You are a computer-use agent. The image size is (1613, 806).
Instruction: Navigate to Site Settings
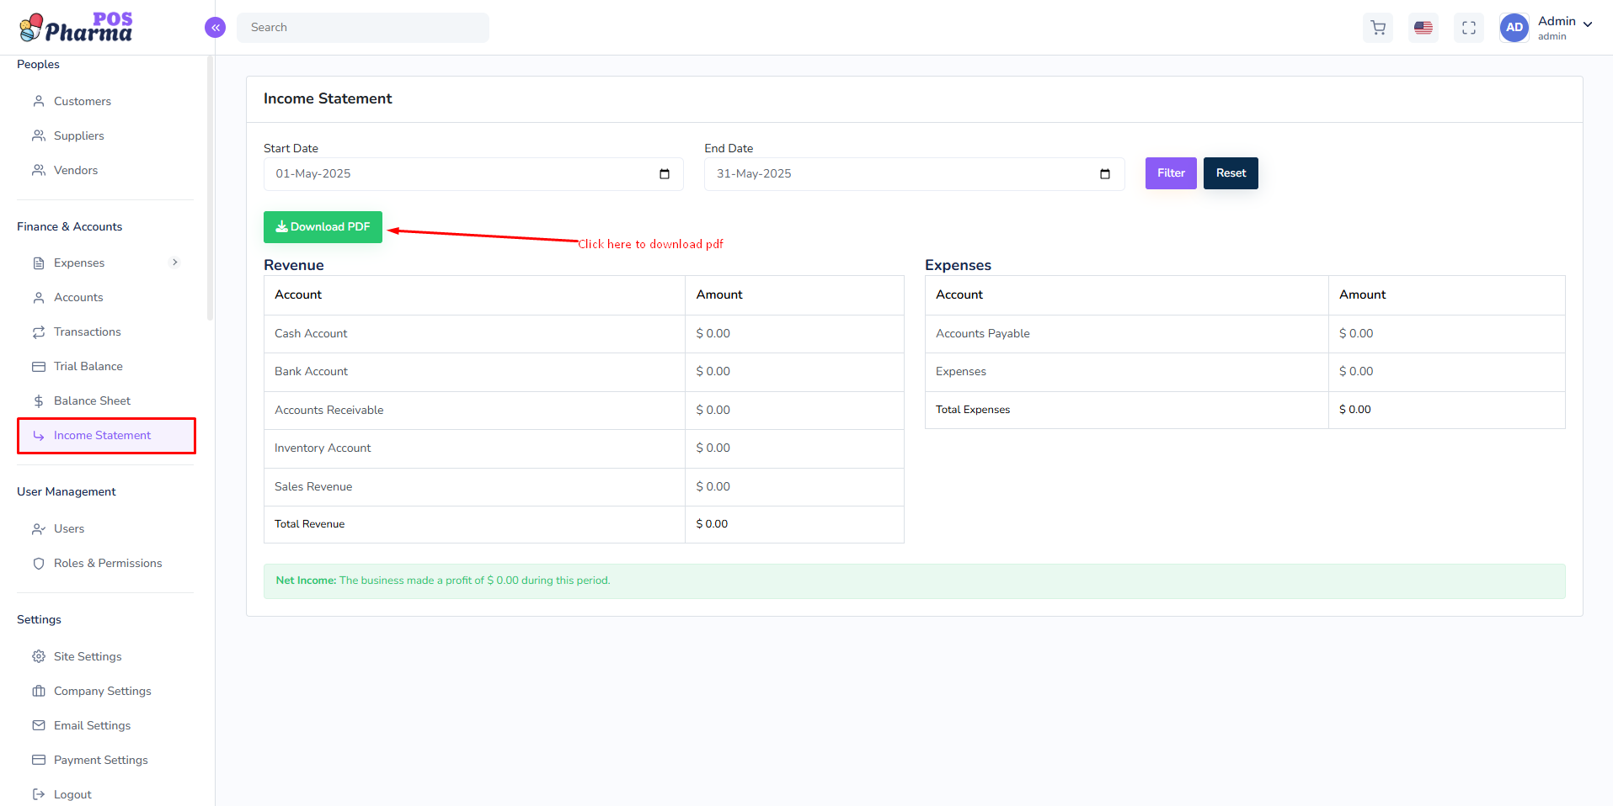[x=88, y=656]
